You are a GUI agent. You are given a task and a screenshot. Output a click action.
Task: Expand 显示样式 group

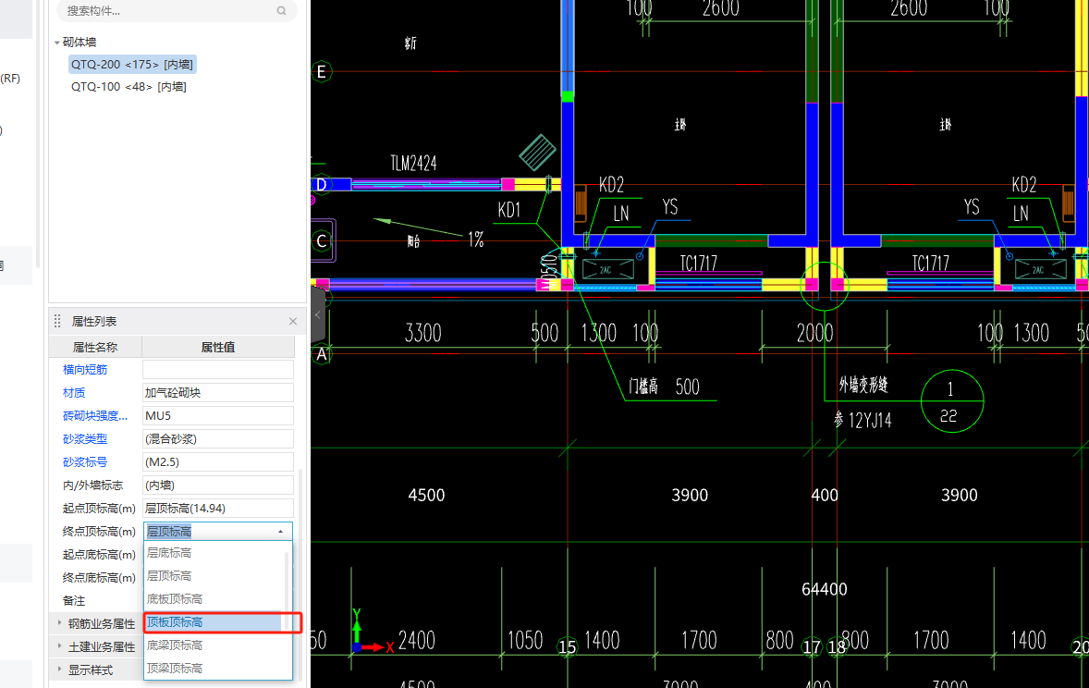tap(60, 670)
